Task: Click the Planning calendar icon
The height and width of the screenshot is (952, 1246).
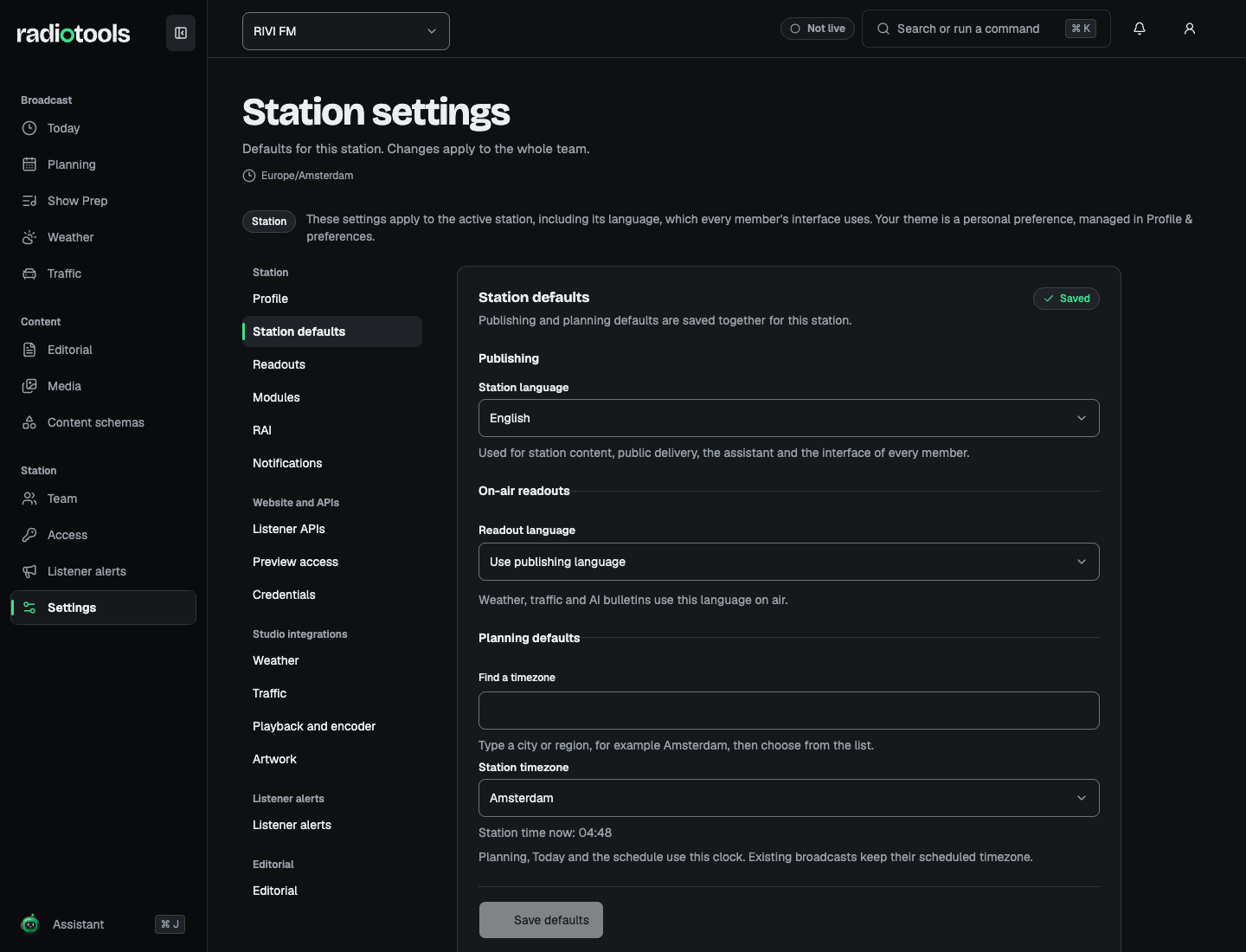Action: [29, 164]
